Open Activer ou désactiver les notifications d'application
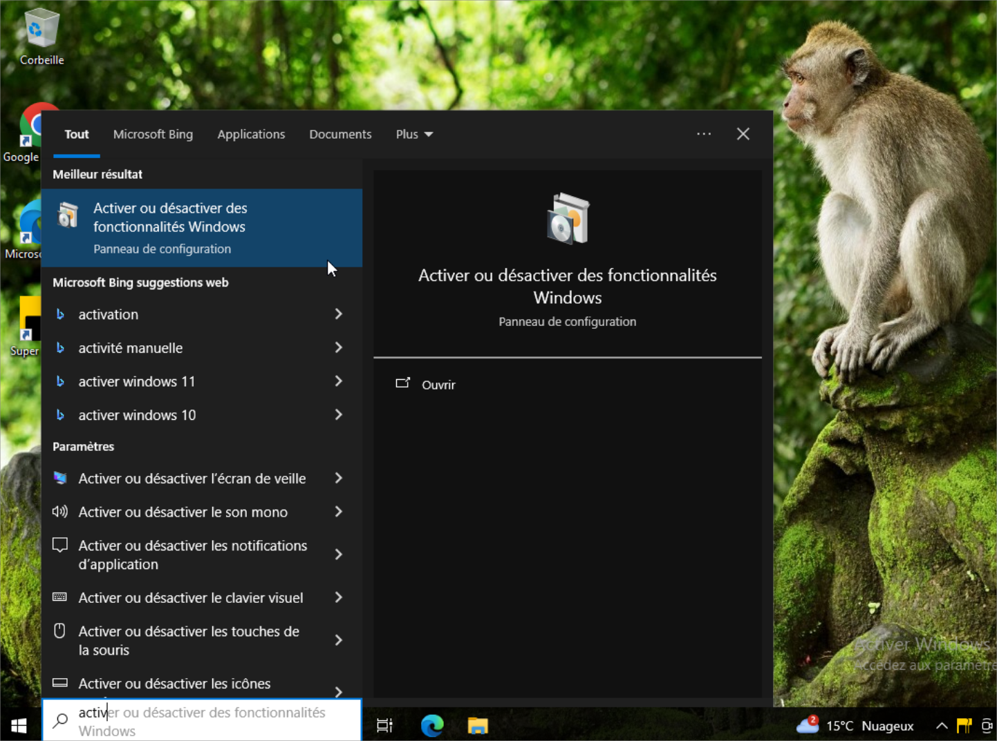This screenshot has width=997, height=741. [x=202, y=555]
